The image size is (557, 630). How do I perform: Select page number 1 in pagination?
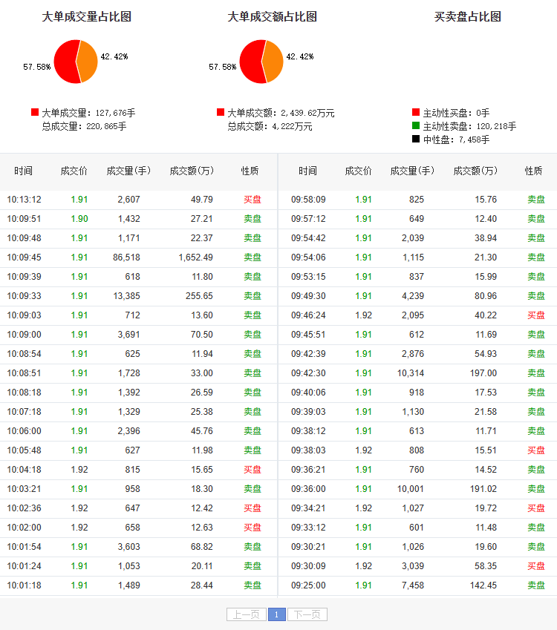277,614
